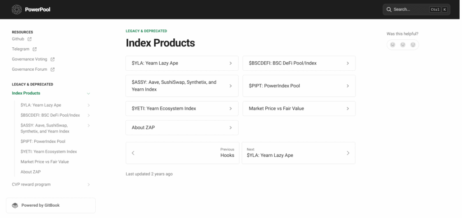Open About ZAP card
The height and width of the screenshot is (218, 462).
pyautogui.click(x=182, y=127)
